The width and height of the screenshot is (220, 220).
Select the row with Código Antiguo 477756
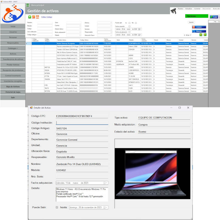click(117, 76)
